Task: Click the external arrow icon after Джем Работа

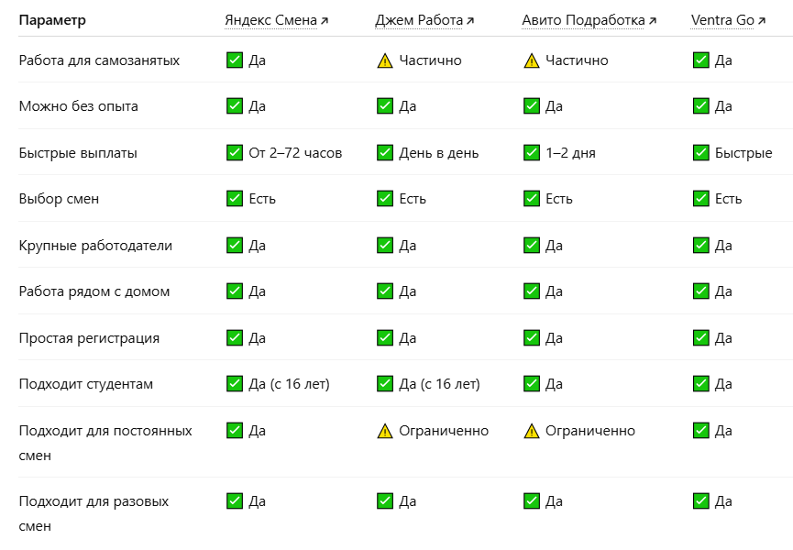Action: tap(469, 21)
